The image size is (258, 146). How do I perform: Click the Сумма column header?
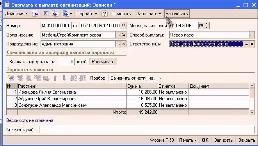tap(142, 86)
